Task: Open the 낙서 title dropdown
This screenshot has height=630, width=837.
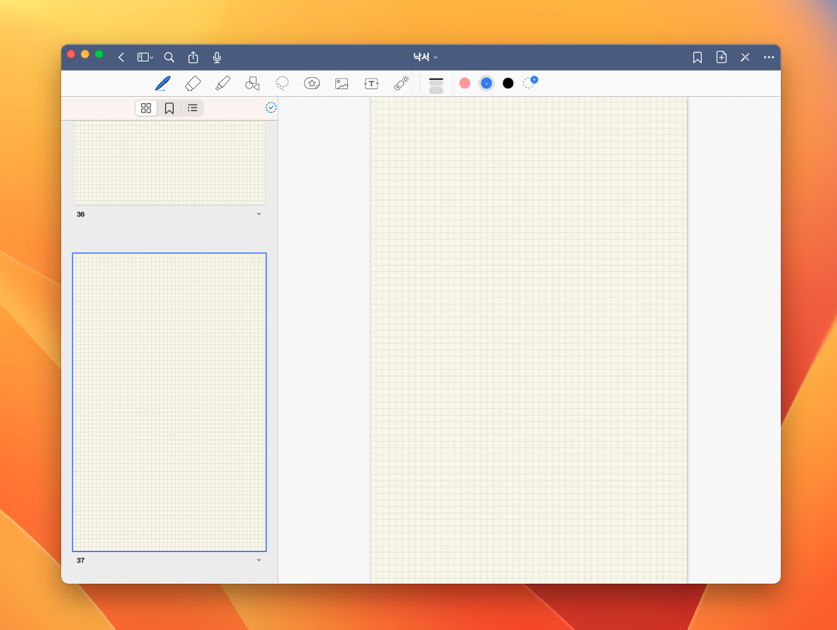Action: [x=425, y=57]
